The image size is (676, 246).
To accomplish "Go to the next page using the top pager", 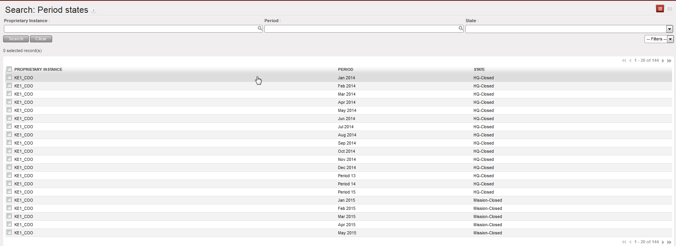I will 663,61.
